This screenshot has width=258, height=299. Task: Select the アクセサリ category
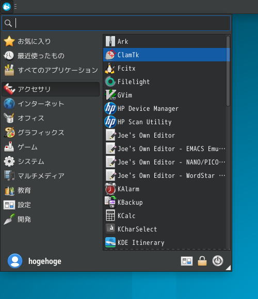pos(51,89)
